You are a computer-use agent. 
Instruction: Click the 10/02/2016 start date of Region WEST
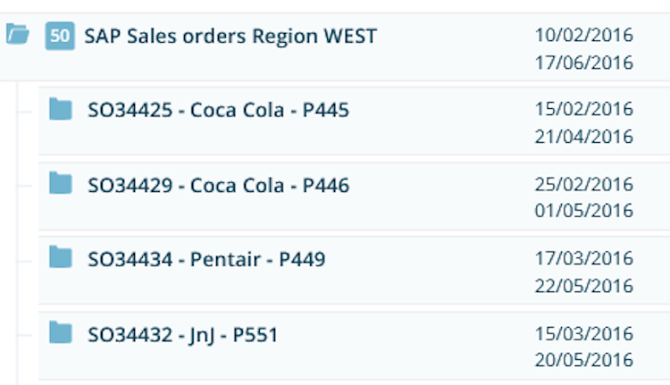click(584, 36)
